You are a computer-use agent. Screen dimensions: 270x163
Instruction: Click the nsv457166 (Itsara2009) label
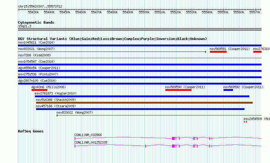56,106
